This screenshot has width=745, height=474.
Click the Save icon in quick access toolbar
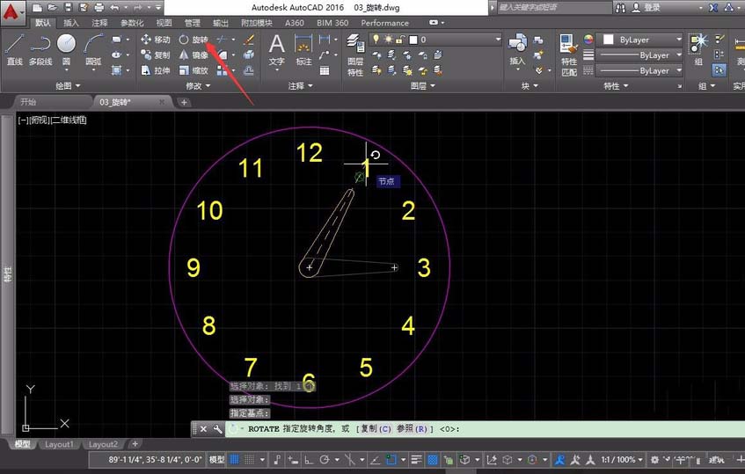(x=68, y=8)
